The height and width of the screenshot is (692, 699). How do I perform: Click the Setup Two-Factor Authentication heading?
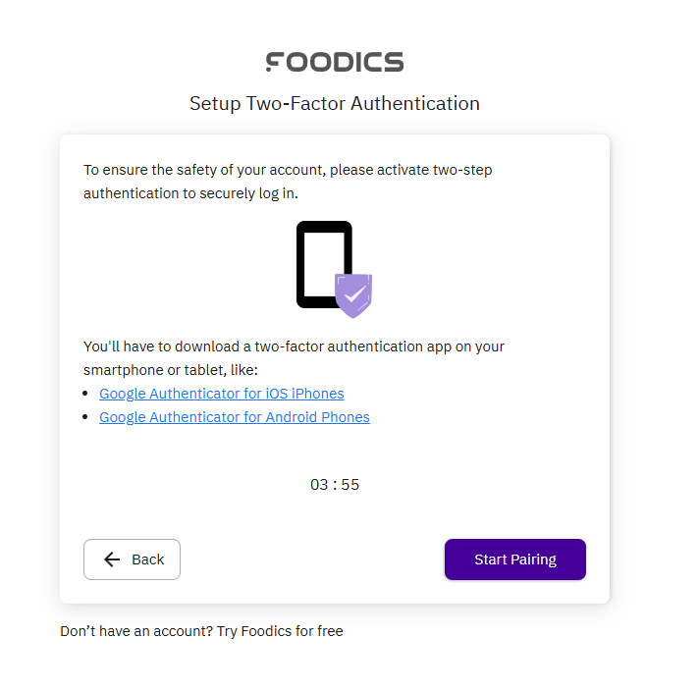click(x=335, y=103)
